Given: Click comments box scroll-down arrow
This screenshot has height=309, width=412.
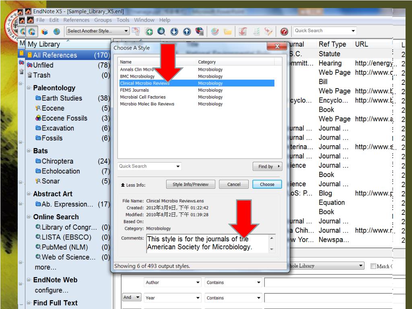Looking at the screenshot, I should 272,249.
